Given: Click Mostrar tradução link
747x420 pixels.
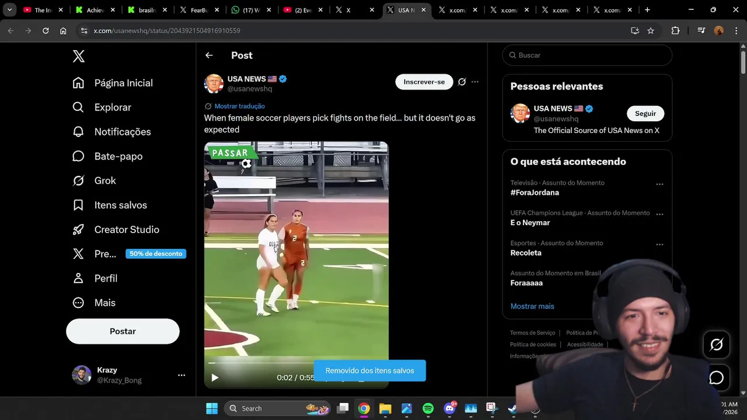Looking at the screenshot, I should tap(240, 106).
